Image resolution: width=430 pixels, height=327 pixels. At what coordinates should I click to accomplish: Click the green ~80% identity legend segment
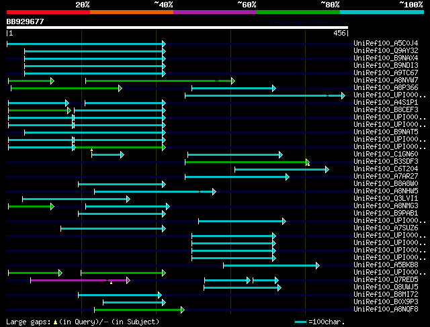pyautogui.click(x=298, y=12)
